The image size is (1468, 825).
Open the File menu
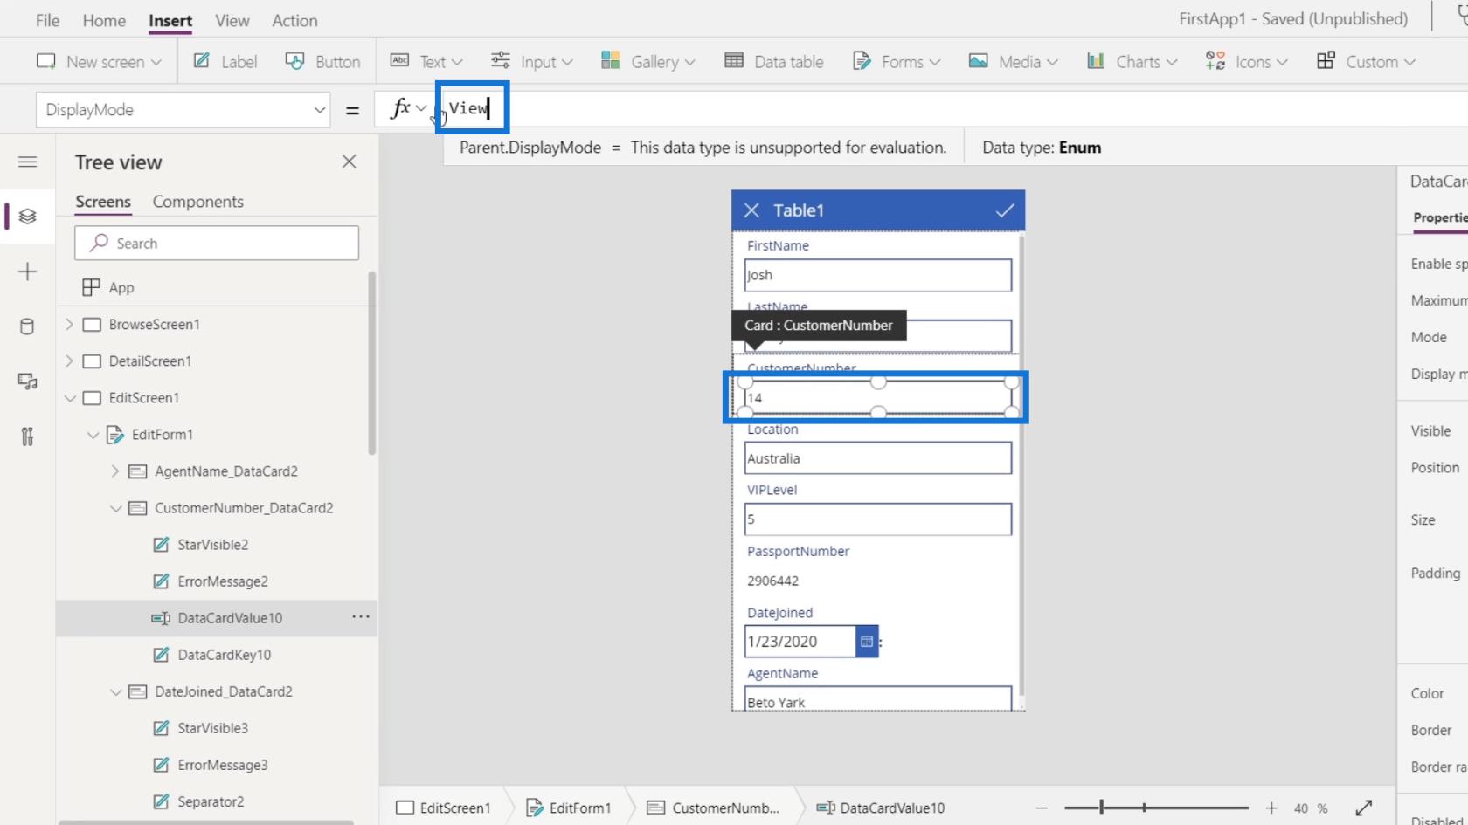coord(47,20)
